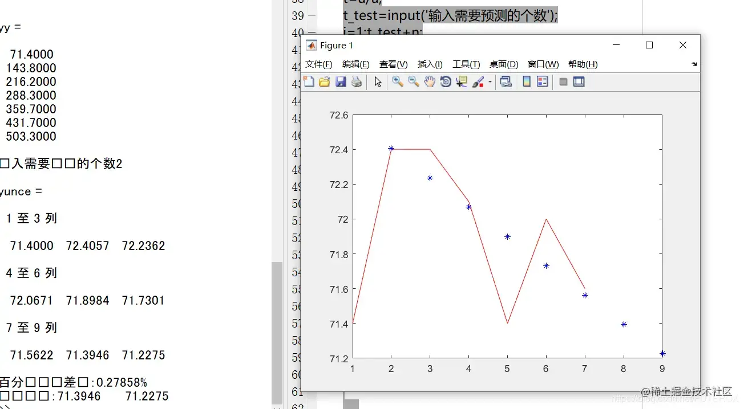Click the Link Plot toolbar icon
The image size is (744, 409).
[506, 82]
